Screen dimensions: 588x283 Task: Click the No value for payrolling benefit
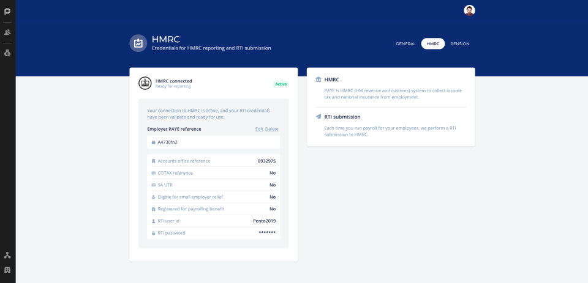(x=273, y=209)
